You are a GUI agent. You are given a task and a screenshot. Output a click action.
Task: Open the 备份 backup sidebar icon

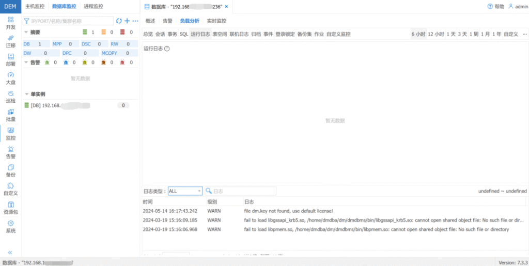[x=10, y=168]
